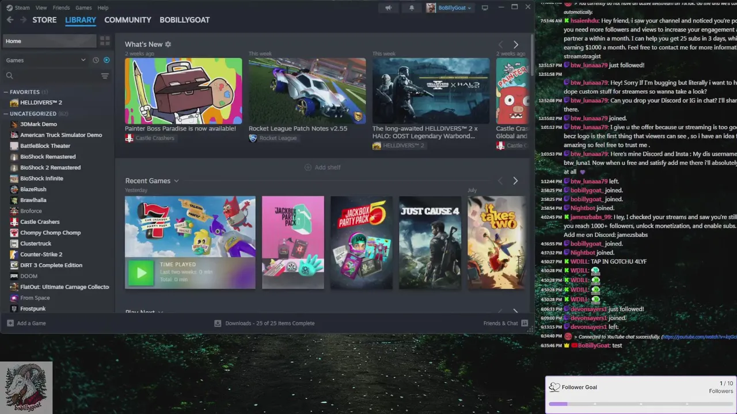Switch to Big Picture mode monitor icon
737x414 pixels.
pyautogui.click(x=485, y=7)
